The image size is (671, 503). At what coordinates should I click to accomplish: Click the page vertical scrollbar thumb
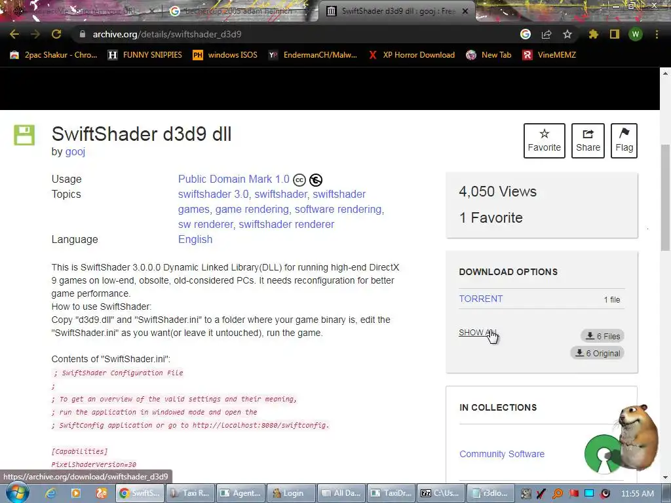click(665, 198)
